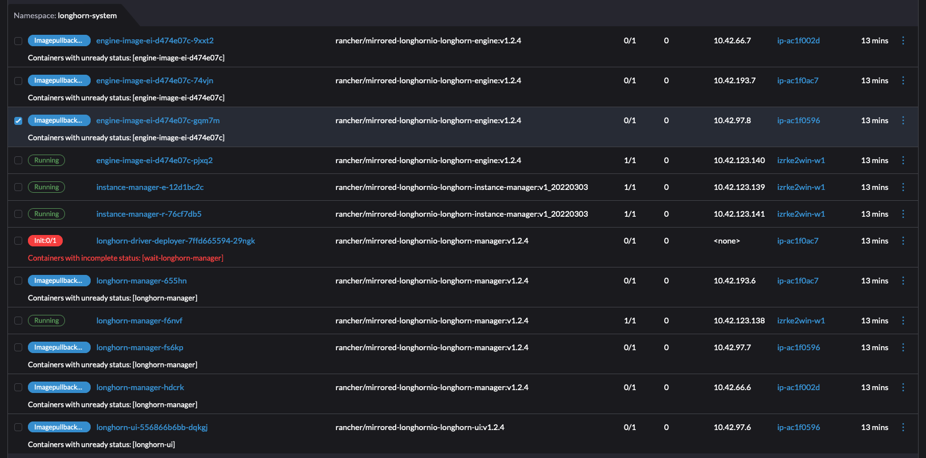This screenshot has height=458, width=926.
Task: Click unready status message under longhorn-ui pod
Action: coord(101,444)
